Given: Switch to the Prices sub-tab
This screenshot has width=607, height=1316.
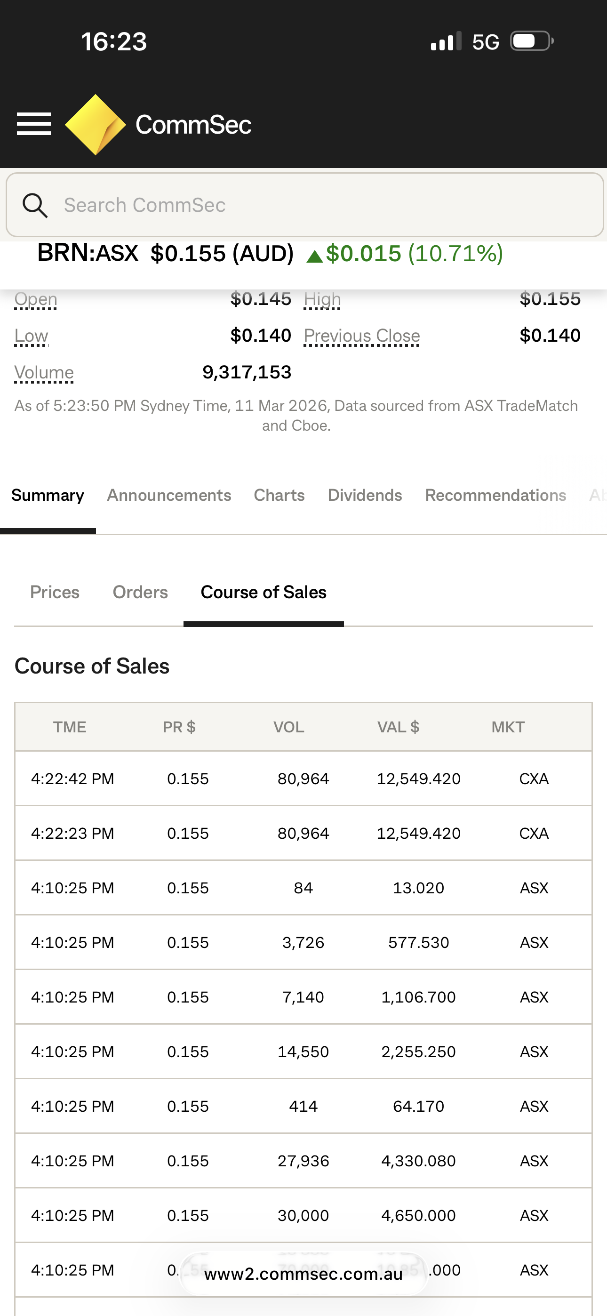Looking at the screenshot, I should coord(55,592).
